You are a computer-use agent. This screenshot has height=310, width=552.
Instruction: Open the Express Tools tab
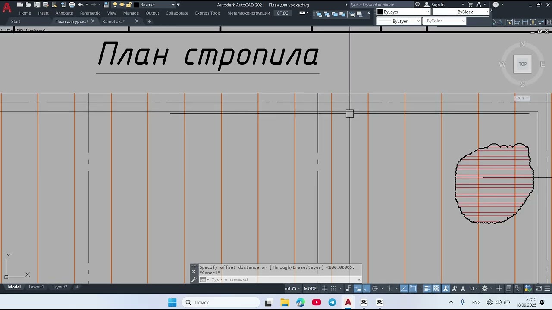208,13
